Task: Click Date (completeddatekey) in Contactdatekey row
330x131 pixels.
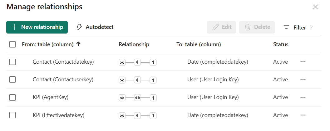Action: (x=218, y=62)
